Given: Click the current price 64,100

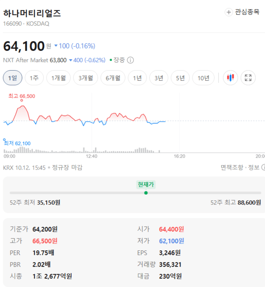Looking at the screenshot, I should coord(24,46).
